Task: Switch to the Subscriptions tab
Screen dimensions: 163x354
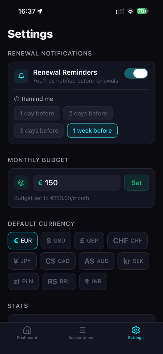Action: pos(81,333)
